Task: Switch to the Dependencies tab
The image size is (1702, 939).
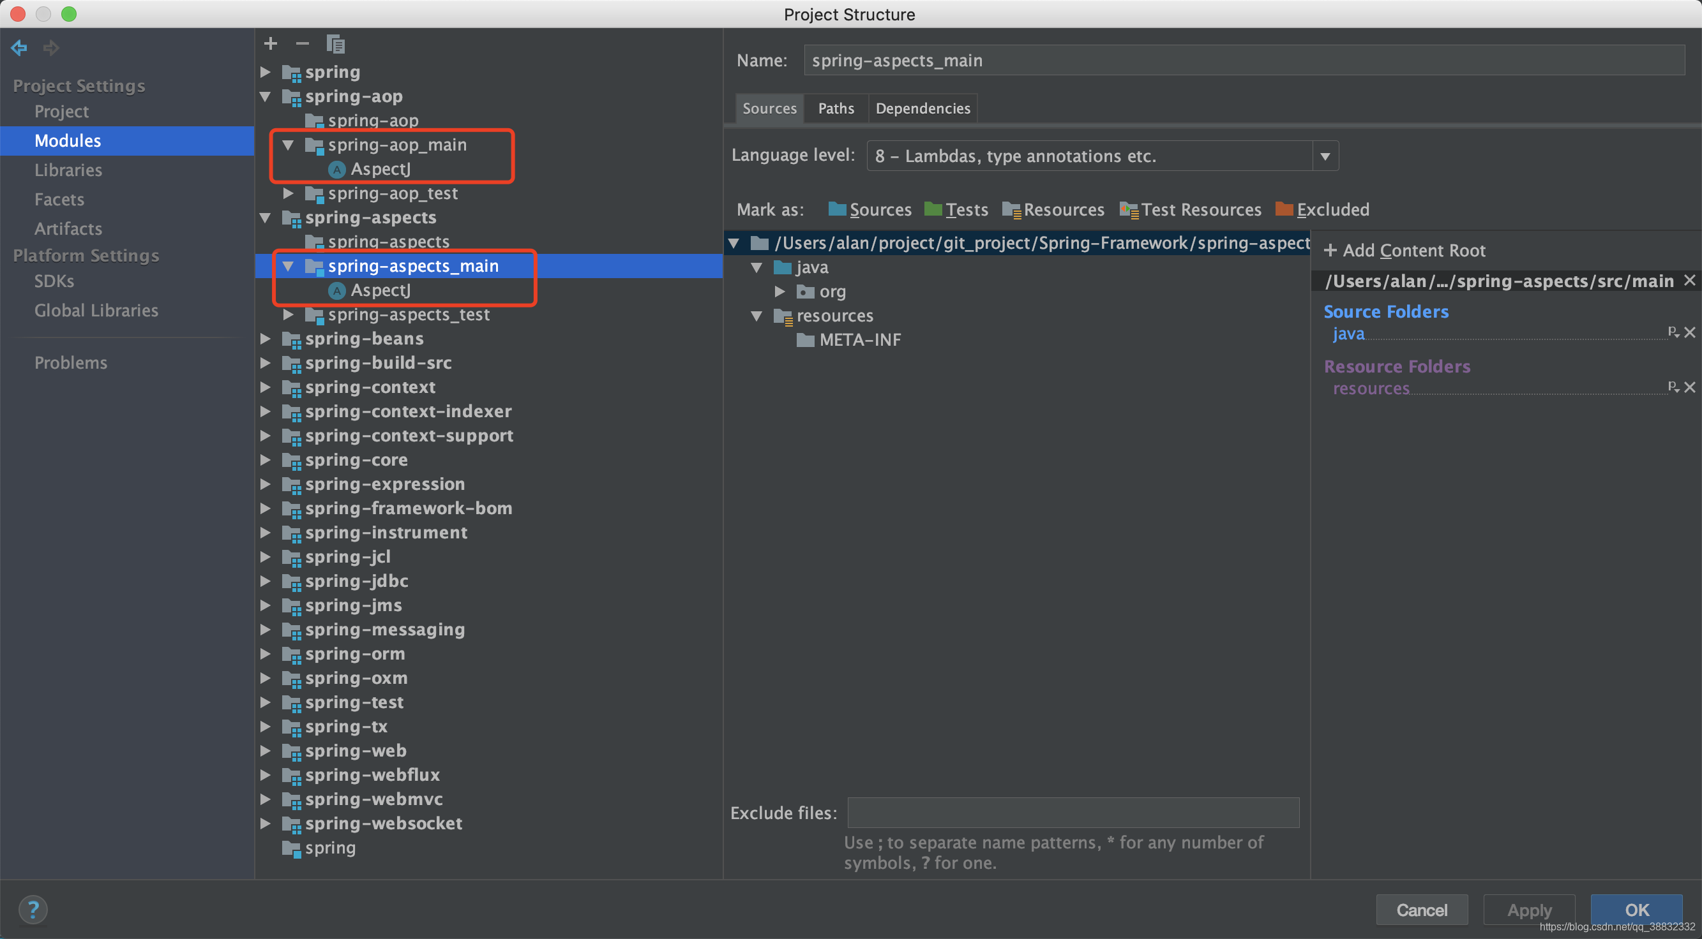Action: pyautogui.click(x=923, y=108)
